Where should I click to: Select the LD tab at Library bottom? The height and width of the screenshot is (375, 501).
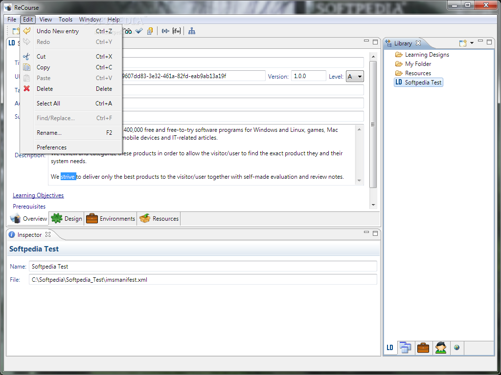point(390,348)
